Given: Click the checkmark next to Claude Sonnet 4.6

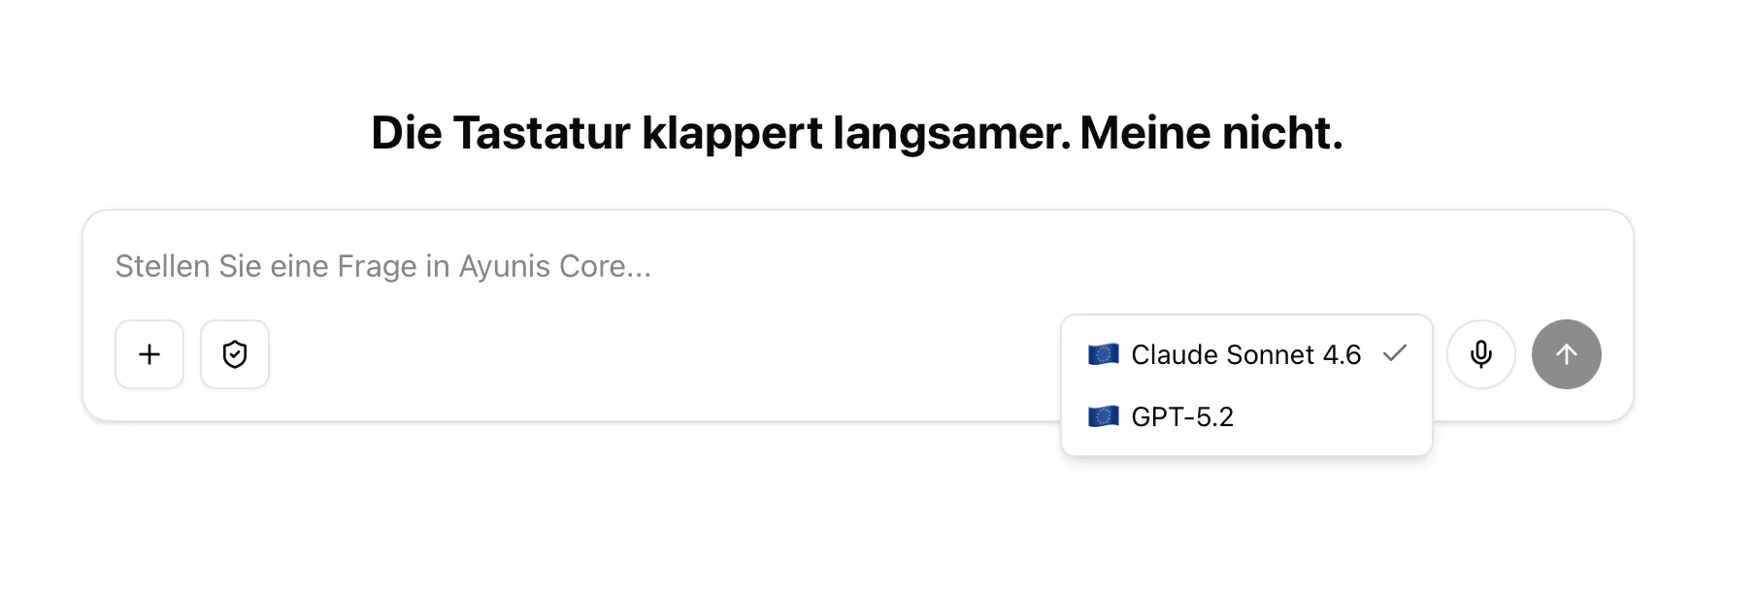Looking at the screenshot, I should (1396, 354).
